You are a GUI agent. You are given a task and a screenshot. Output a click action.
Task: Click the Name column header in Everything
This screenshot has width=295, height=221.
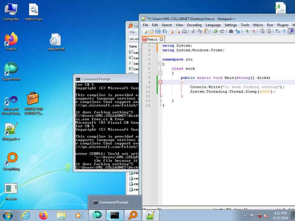click(x=133, y=46)
